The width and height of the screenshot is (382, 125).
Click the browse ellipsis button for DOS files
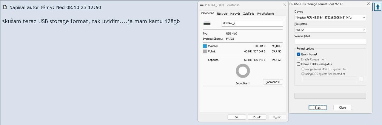point(361,79)
